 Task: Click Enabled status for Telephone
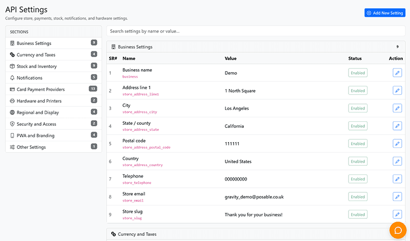click(358, 179)
